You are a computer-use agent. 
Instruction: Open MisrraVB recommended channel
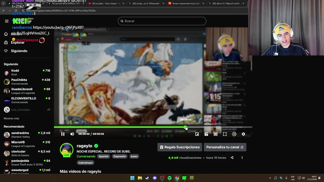[x=27, y=144]
